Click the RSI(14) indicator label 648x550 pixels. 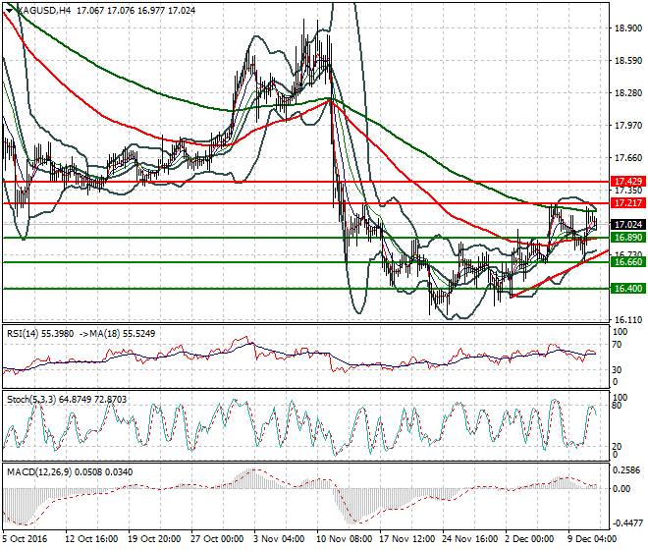20,333
